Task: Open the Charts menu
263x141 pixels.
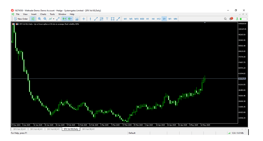Action: tap(43, 14)
